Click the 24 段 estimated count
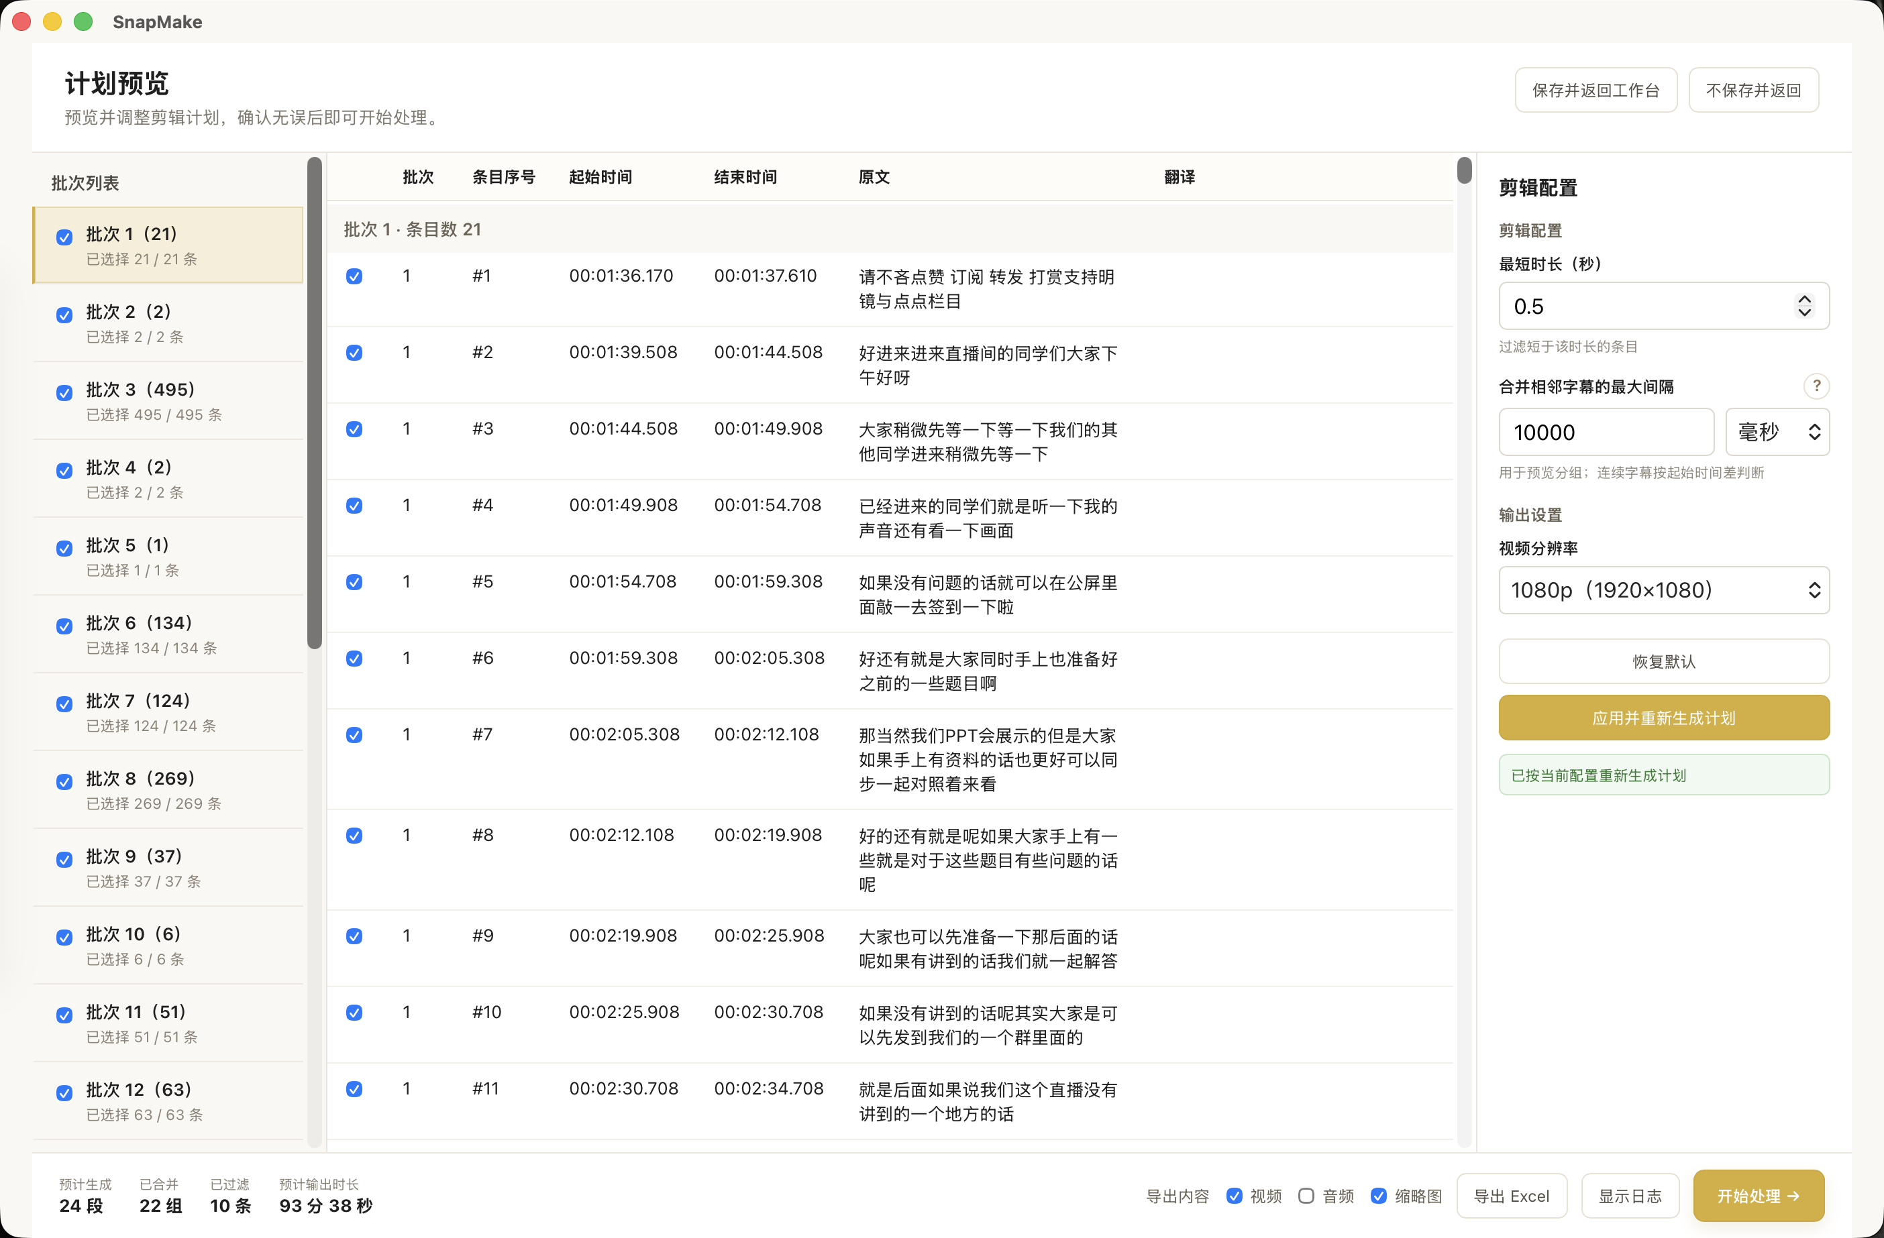This screenshot has height=1238, width=1884. click(x=81, y=1206)
